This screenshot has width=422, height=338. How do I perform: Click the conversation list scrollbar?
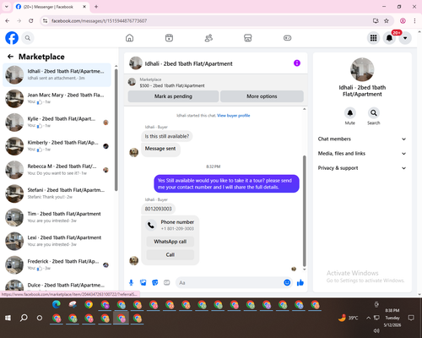(116, 130)
